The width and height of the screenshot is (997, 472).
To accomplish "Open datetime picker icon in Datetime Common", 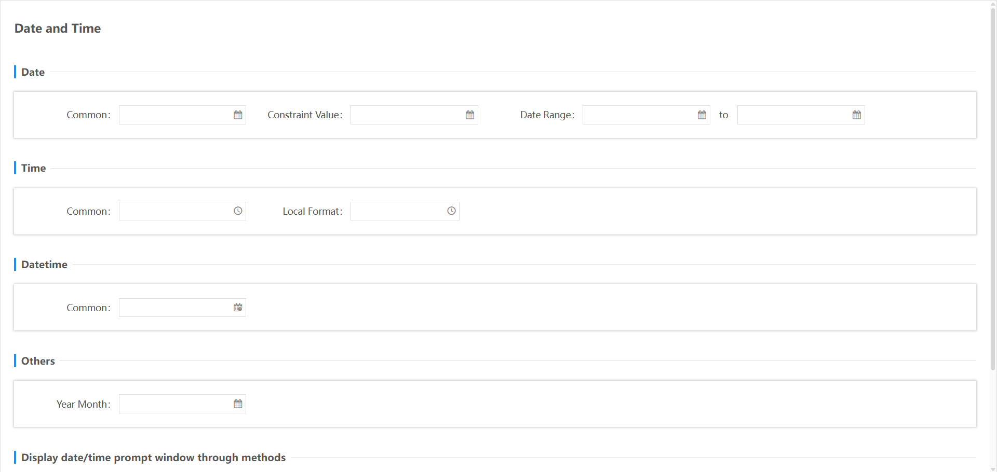I will pos(238,308).
